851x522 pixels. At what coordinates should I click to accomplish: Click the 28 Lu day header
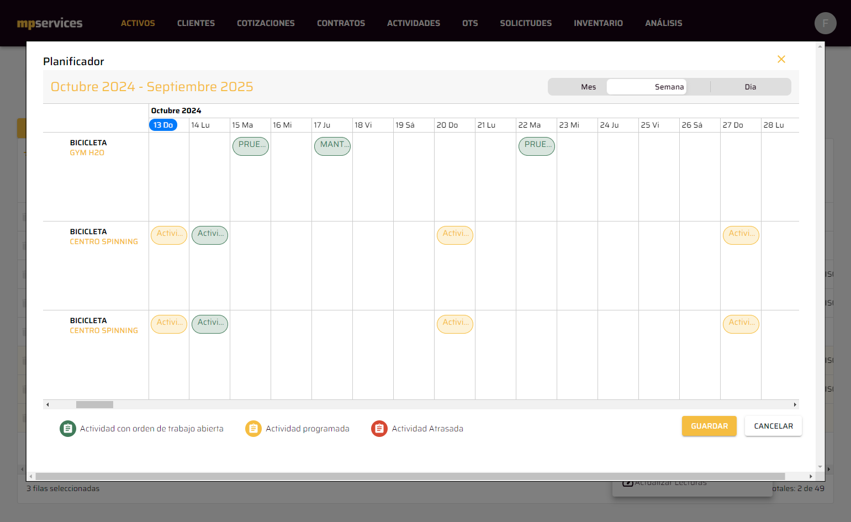coord(774,125)
